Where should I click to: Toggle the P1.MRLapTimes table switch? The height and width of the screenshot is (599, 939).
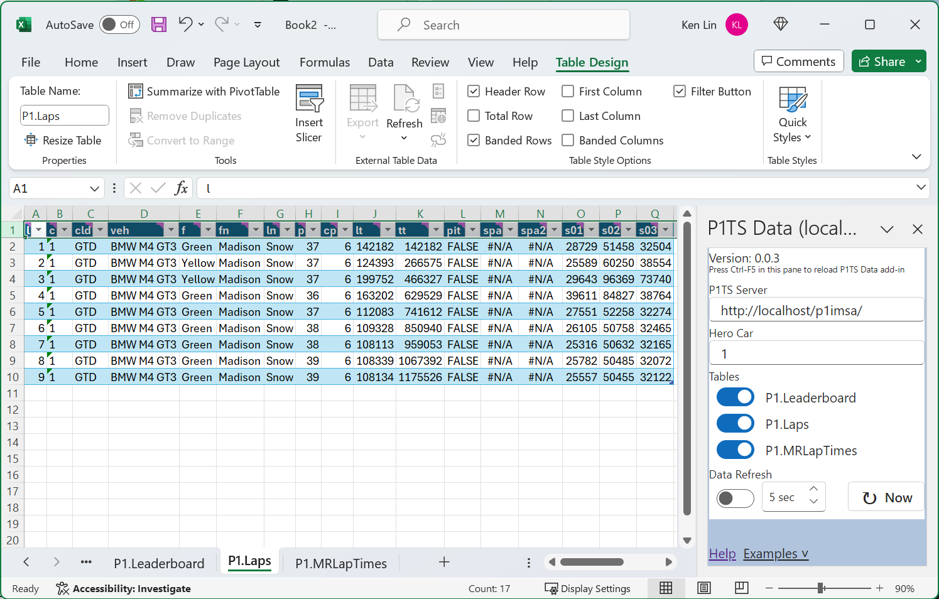[735, 450]
